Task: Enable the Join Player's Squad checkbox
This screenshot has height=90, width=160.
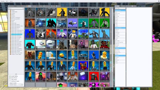Action: [x=10, y=81]
